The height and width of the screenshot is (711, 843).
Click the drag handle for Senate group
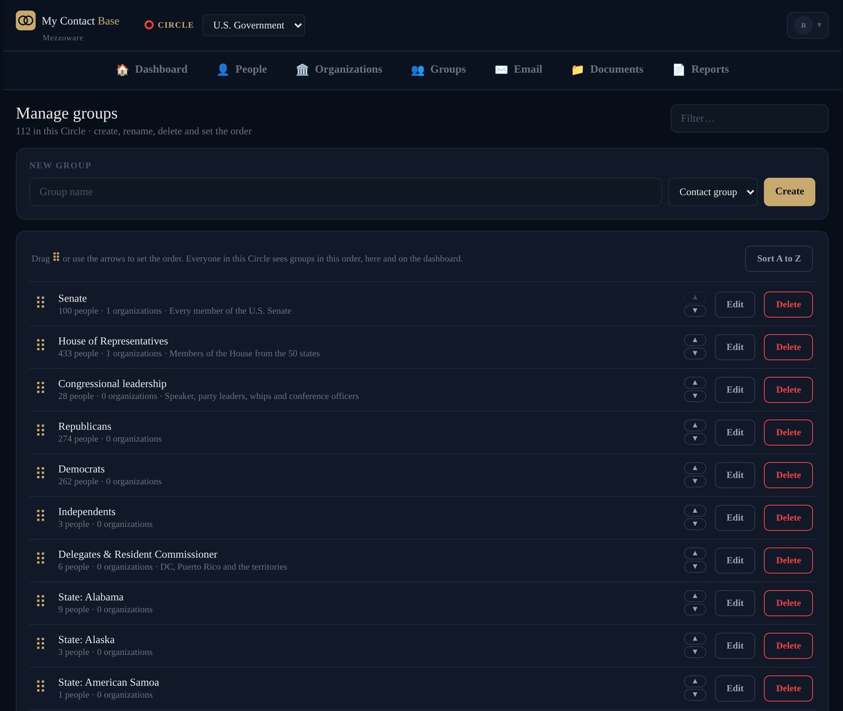click(x=40, y=302)
